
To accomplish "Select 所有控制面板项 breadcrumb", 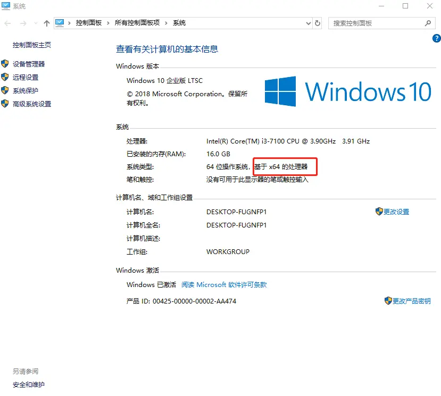I will click(137, 23).
